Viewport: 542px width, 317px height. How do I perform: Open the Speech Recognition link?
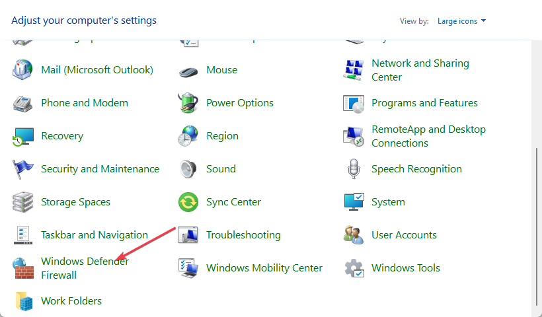coord(416,169)
